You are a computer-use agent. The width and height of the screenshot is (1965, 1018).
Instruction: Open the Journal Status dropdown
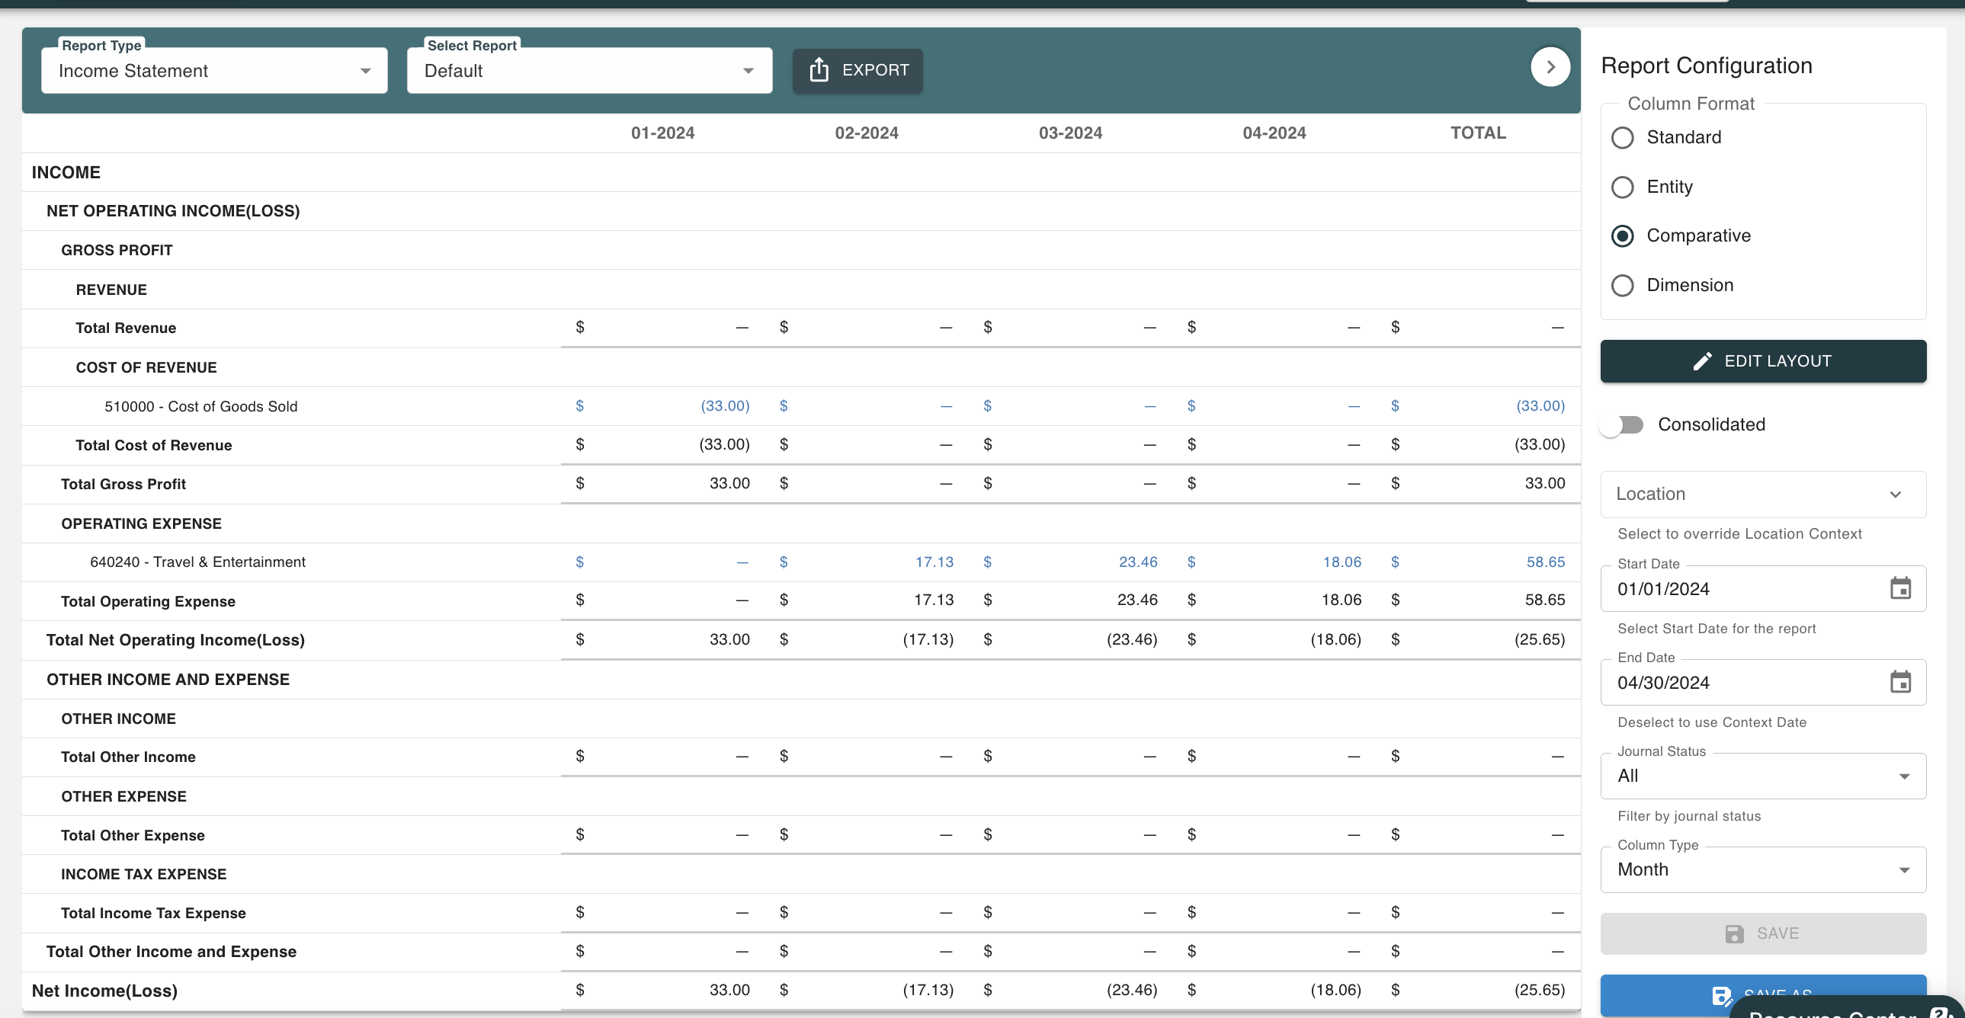(x=1763, y=776)
